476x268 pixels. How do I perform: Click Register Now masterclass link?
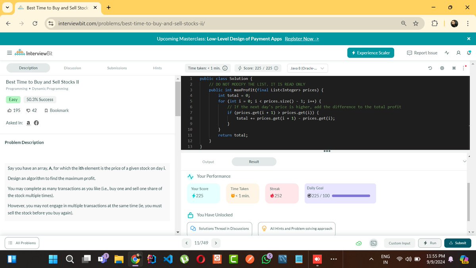point(302,39)
